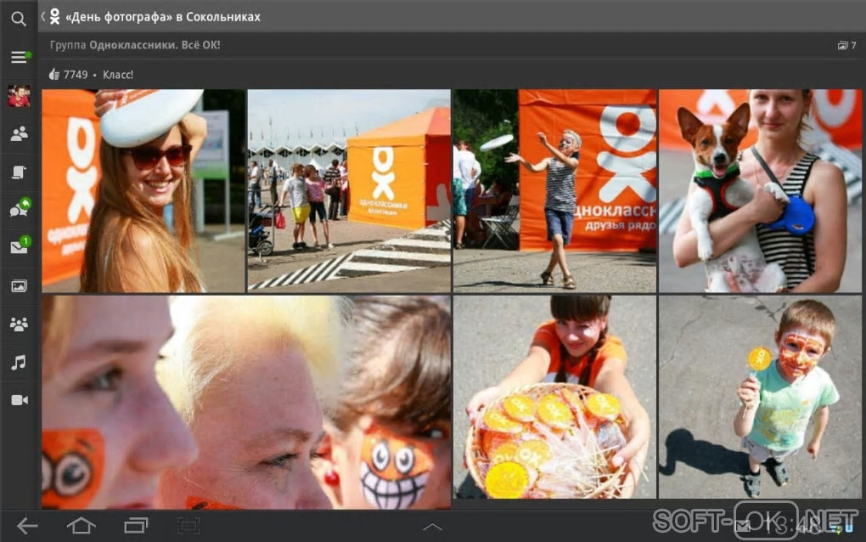866x542 pixels.
Task: Open photo of girl with lollipop basket
Action: click(554, 397)
